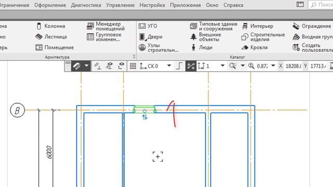Toggle the highlighted rounding mode button

click(191, 66)
